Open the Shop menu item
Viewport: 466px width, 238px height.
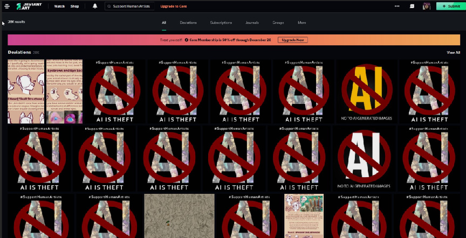(x=74, y=6)
